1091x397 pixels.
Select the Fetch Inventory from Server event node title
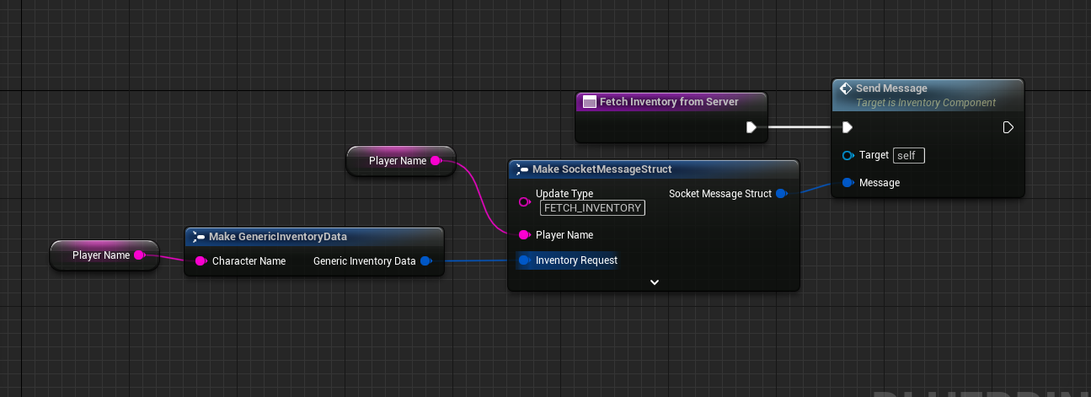[x=669, y=102]
